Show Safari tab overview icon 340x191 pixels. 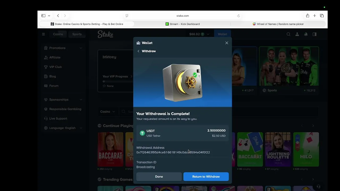point(322,16)
